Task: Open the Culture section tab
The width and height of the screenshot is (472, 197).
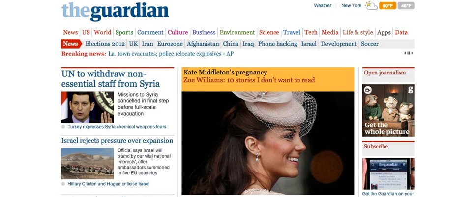Action: pos(177,32)
